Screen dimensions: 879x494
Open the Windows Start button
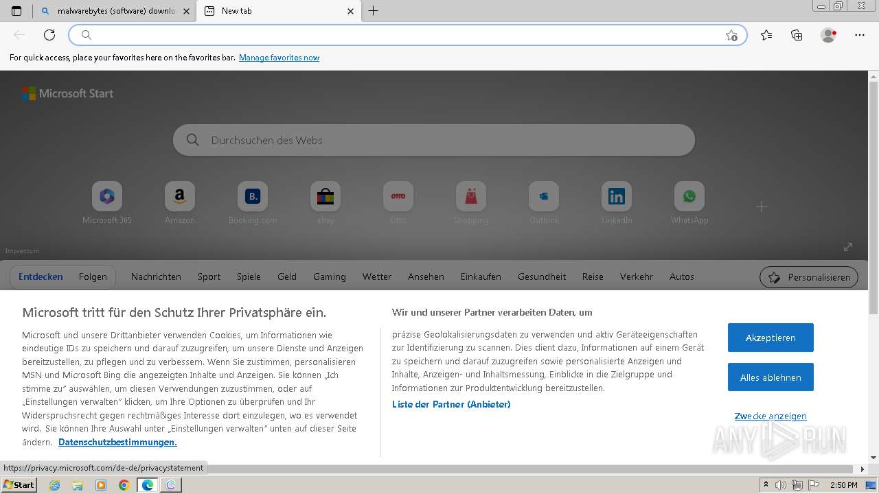point(19,485)
